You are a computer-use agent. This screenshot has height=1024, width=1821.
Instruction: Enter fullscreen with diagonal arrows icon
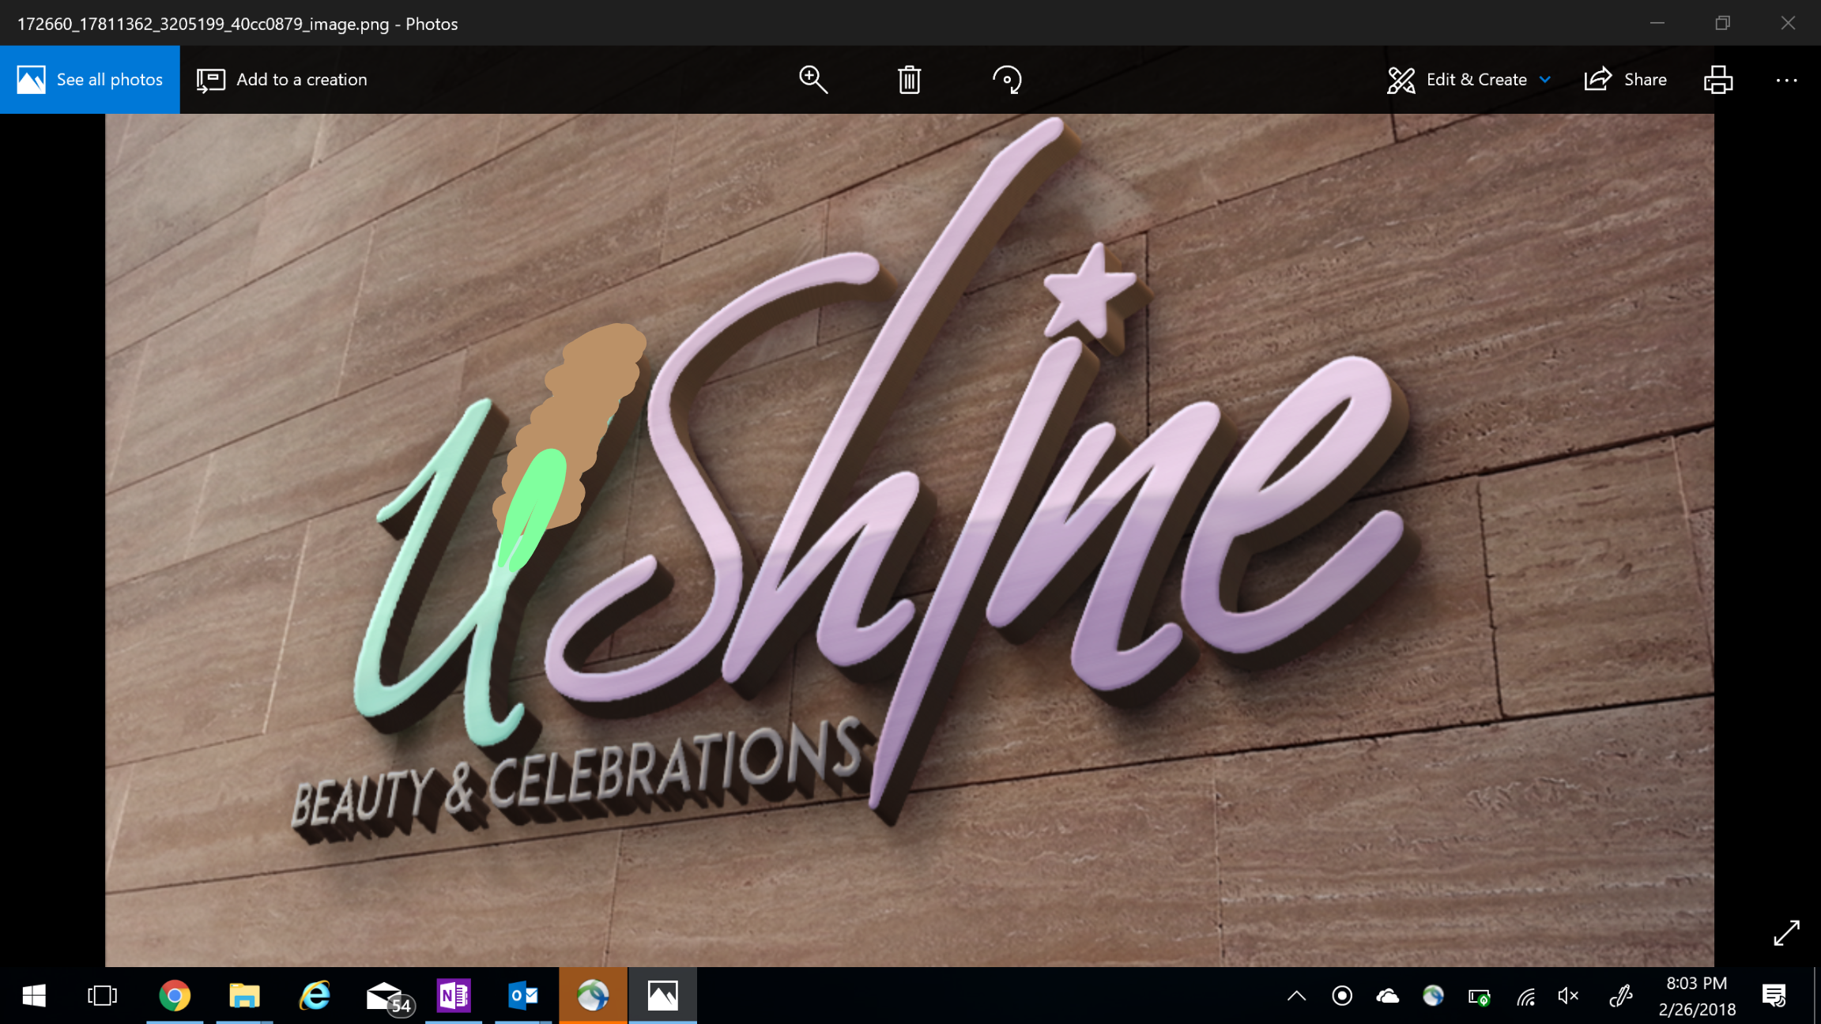(x=1786, y=932)
